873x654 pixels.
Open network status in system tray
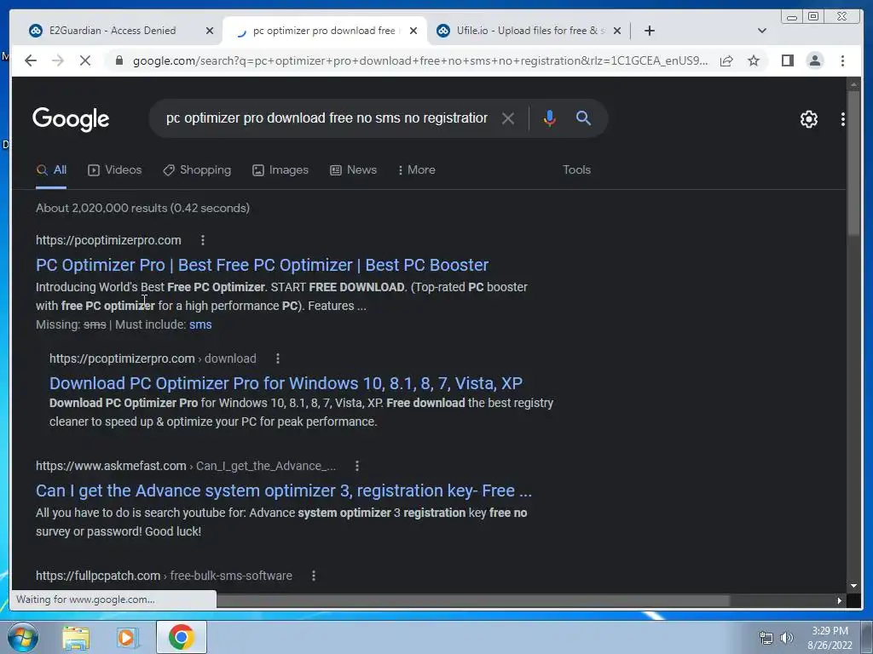pos(766,637)
